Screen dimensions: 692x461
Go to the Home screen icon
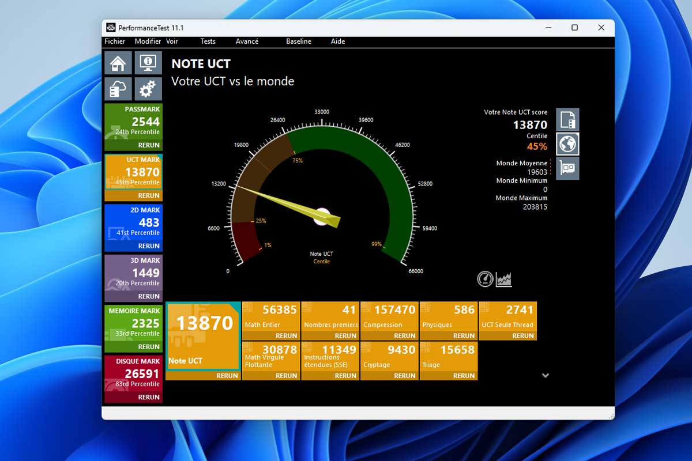[118, 63]
